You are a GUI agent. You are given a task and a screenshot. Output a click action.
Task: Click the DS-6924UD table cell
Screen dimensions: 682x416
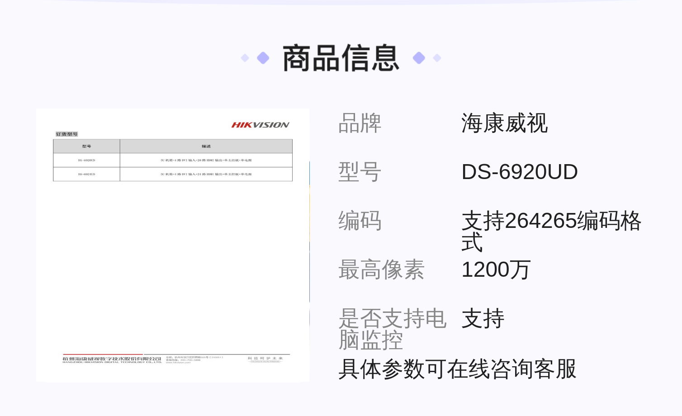click(x=86, y=174)
